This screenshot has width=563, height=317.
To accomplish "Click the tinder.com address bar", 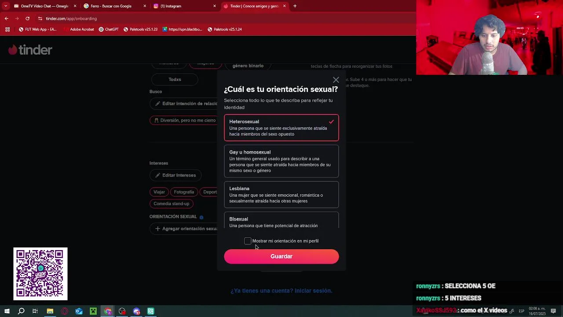I will pos(71,18).
